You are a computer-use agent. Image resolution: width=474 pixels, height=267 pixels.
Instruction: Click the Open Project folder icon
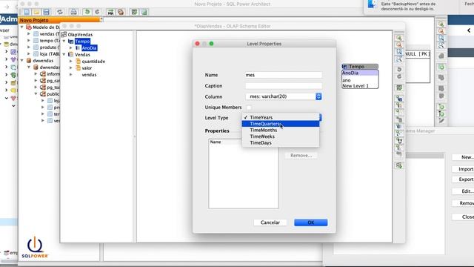(36, 12)
